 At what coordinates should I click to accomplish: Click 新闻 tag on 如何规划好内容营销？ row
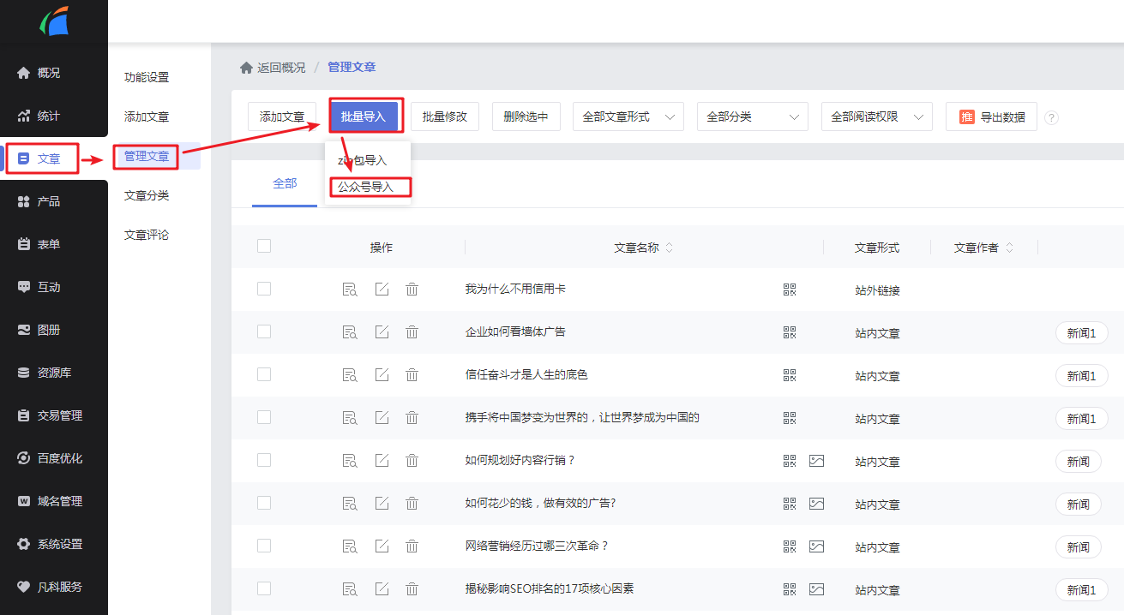[1079, 462]
